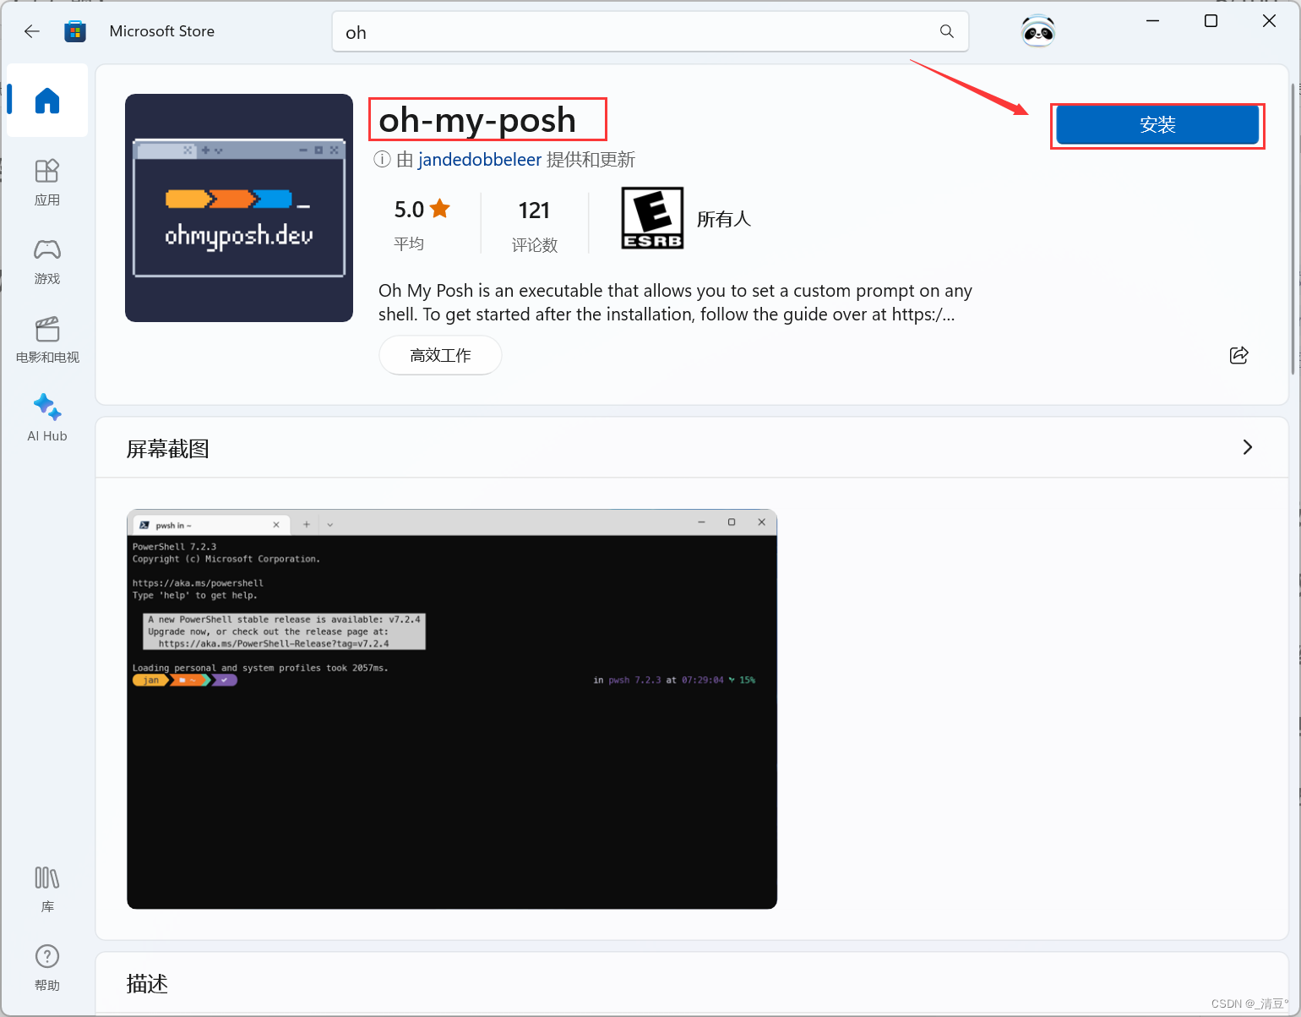Minimize the Microsoft Store window

pos(1153,21)
